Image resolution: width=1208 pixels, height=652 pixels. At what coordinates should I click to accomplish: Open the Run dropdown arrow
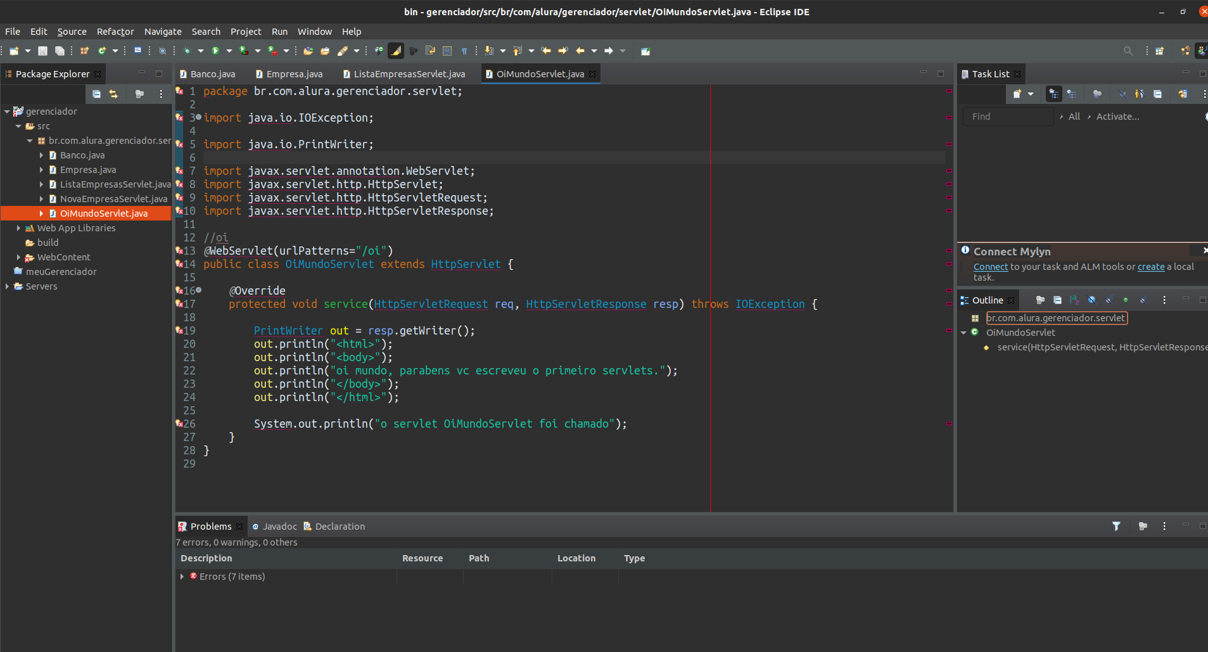[229, 51]
